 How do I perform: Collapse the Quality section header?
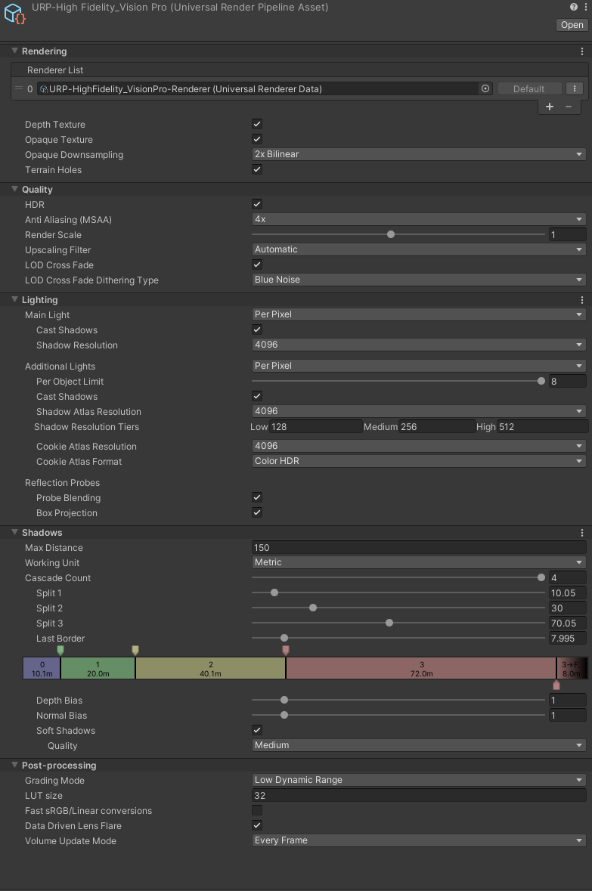(x=14, y=189)
